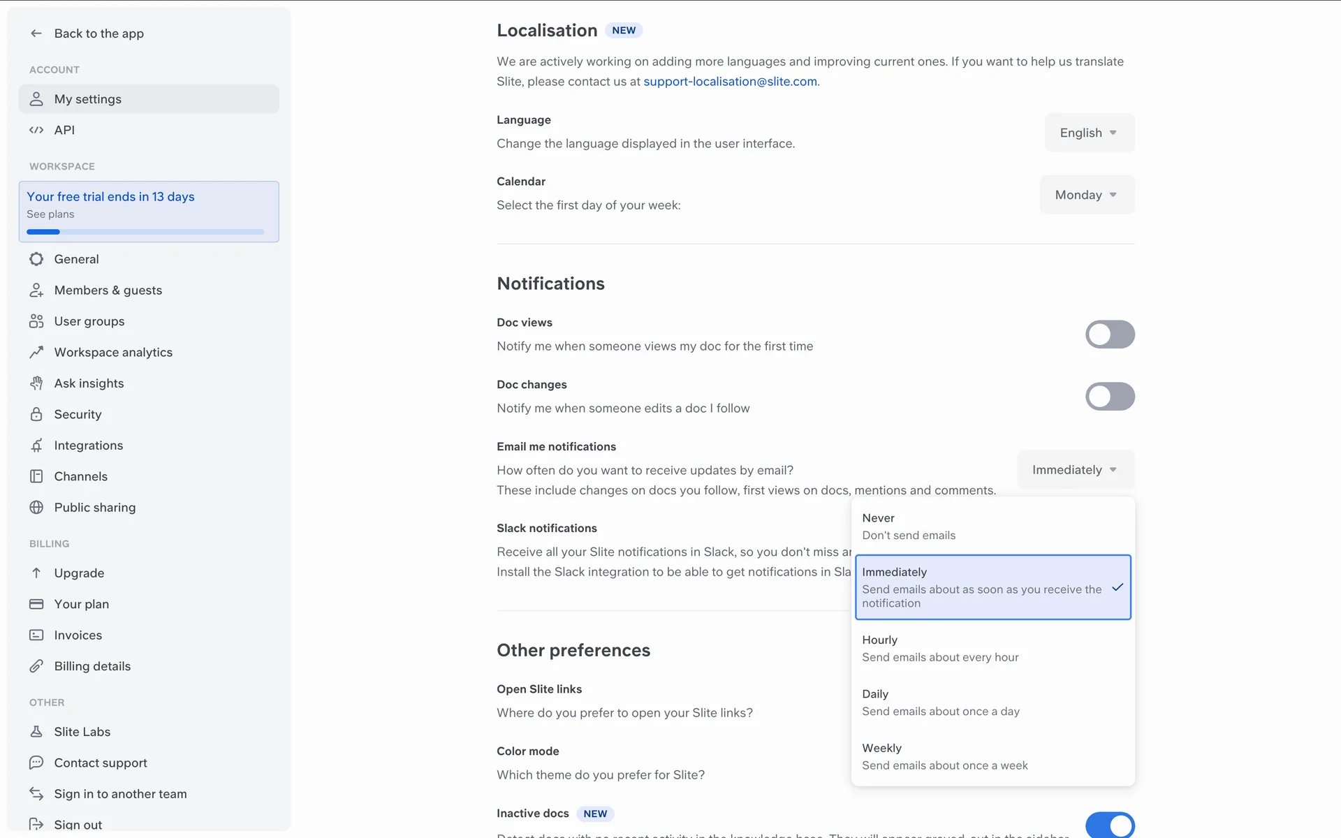Viewport: 1341px width, 838px height.
Task: Click the Security lock icon
Action: pos(36,414)
